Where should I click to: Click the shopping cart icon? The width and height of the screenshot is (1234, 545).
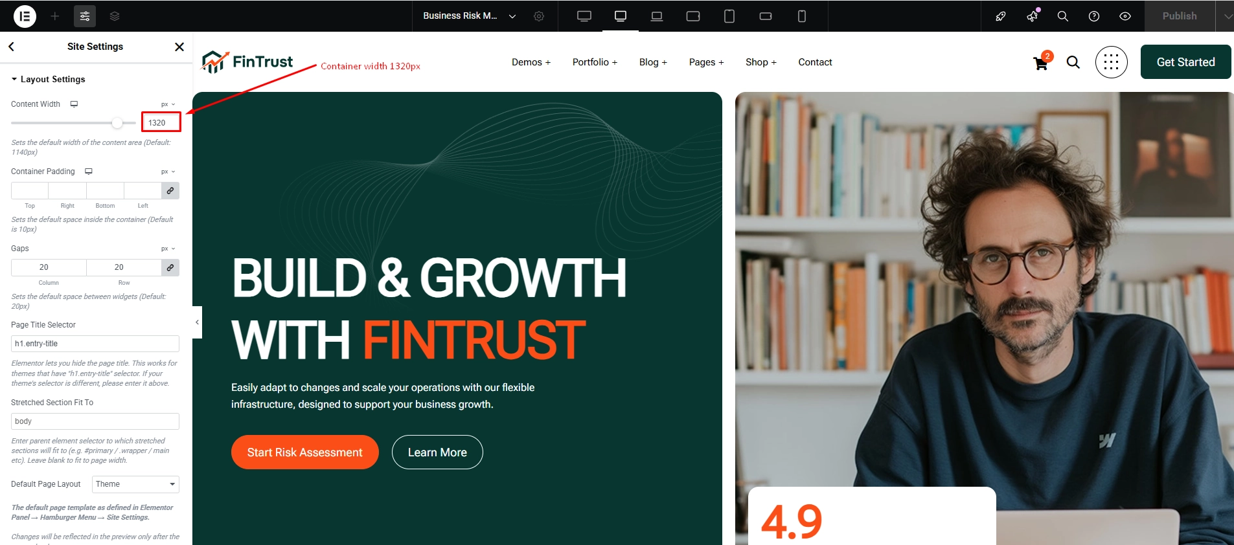[1041, 63]
